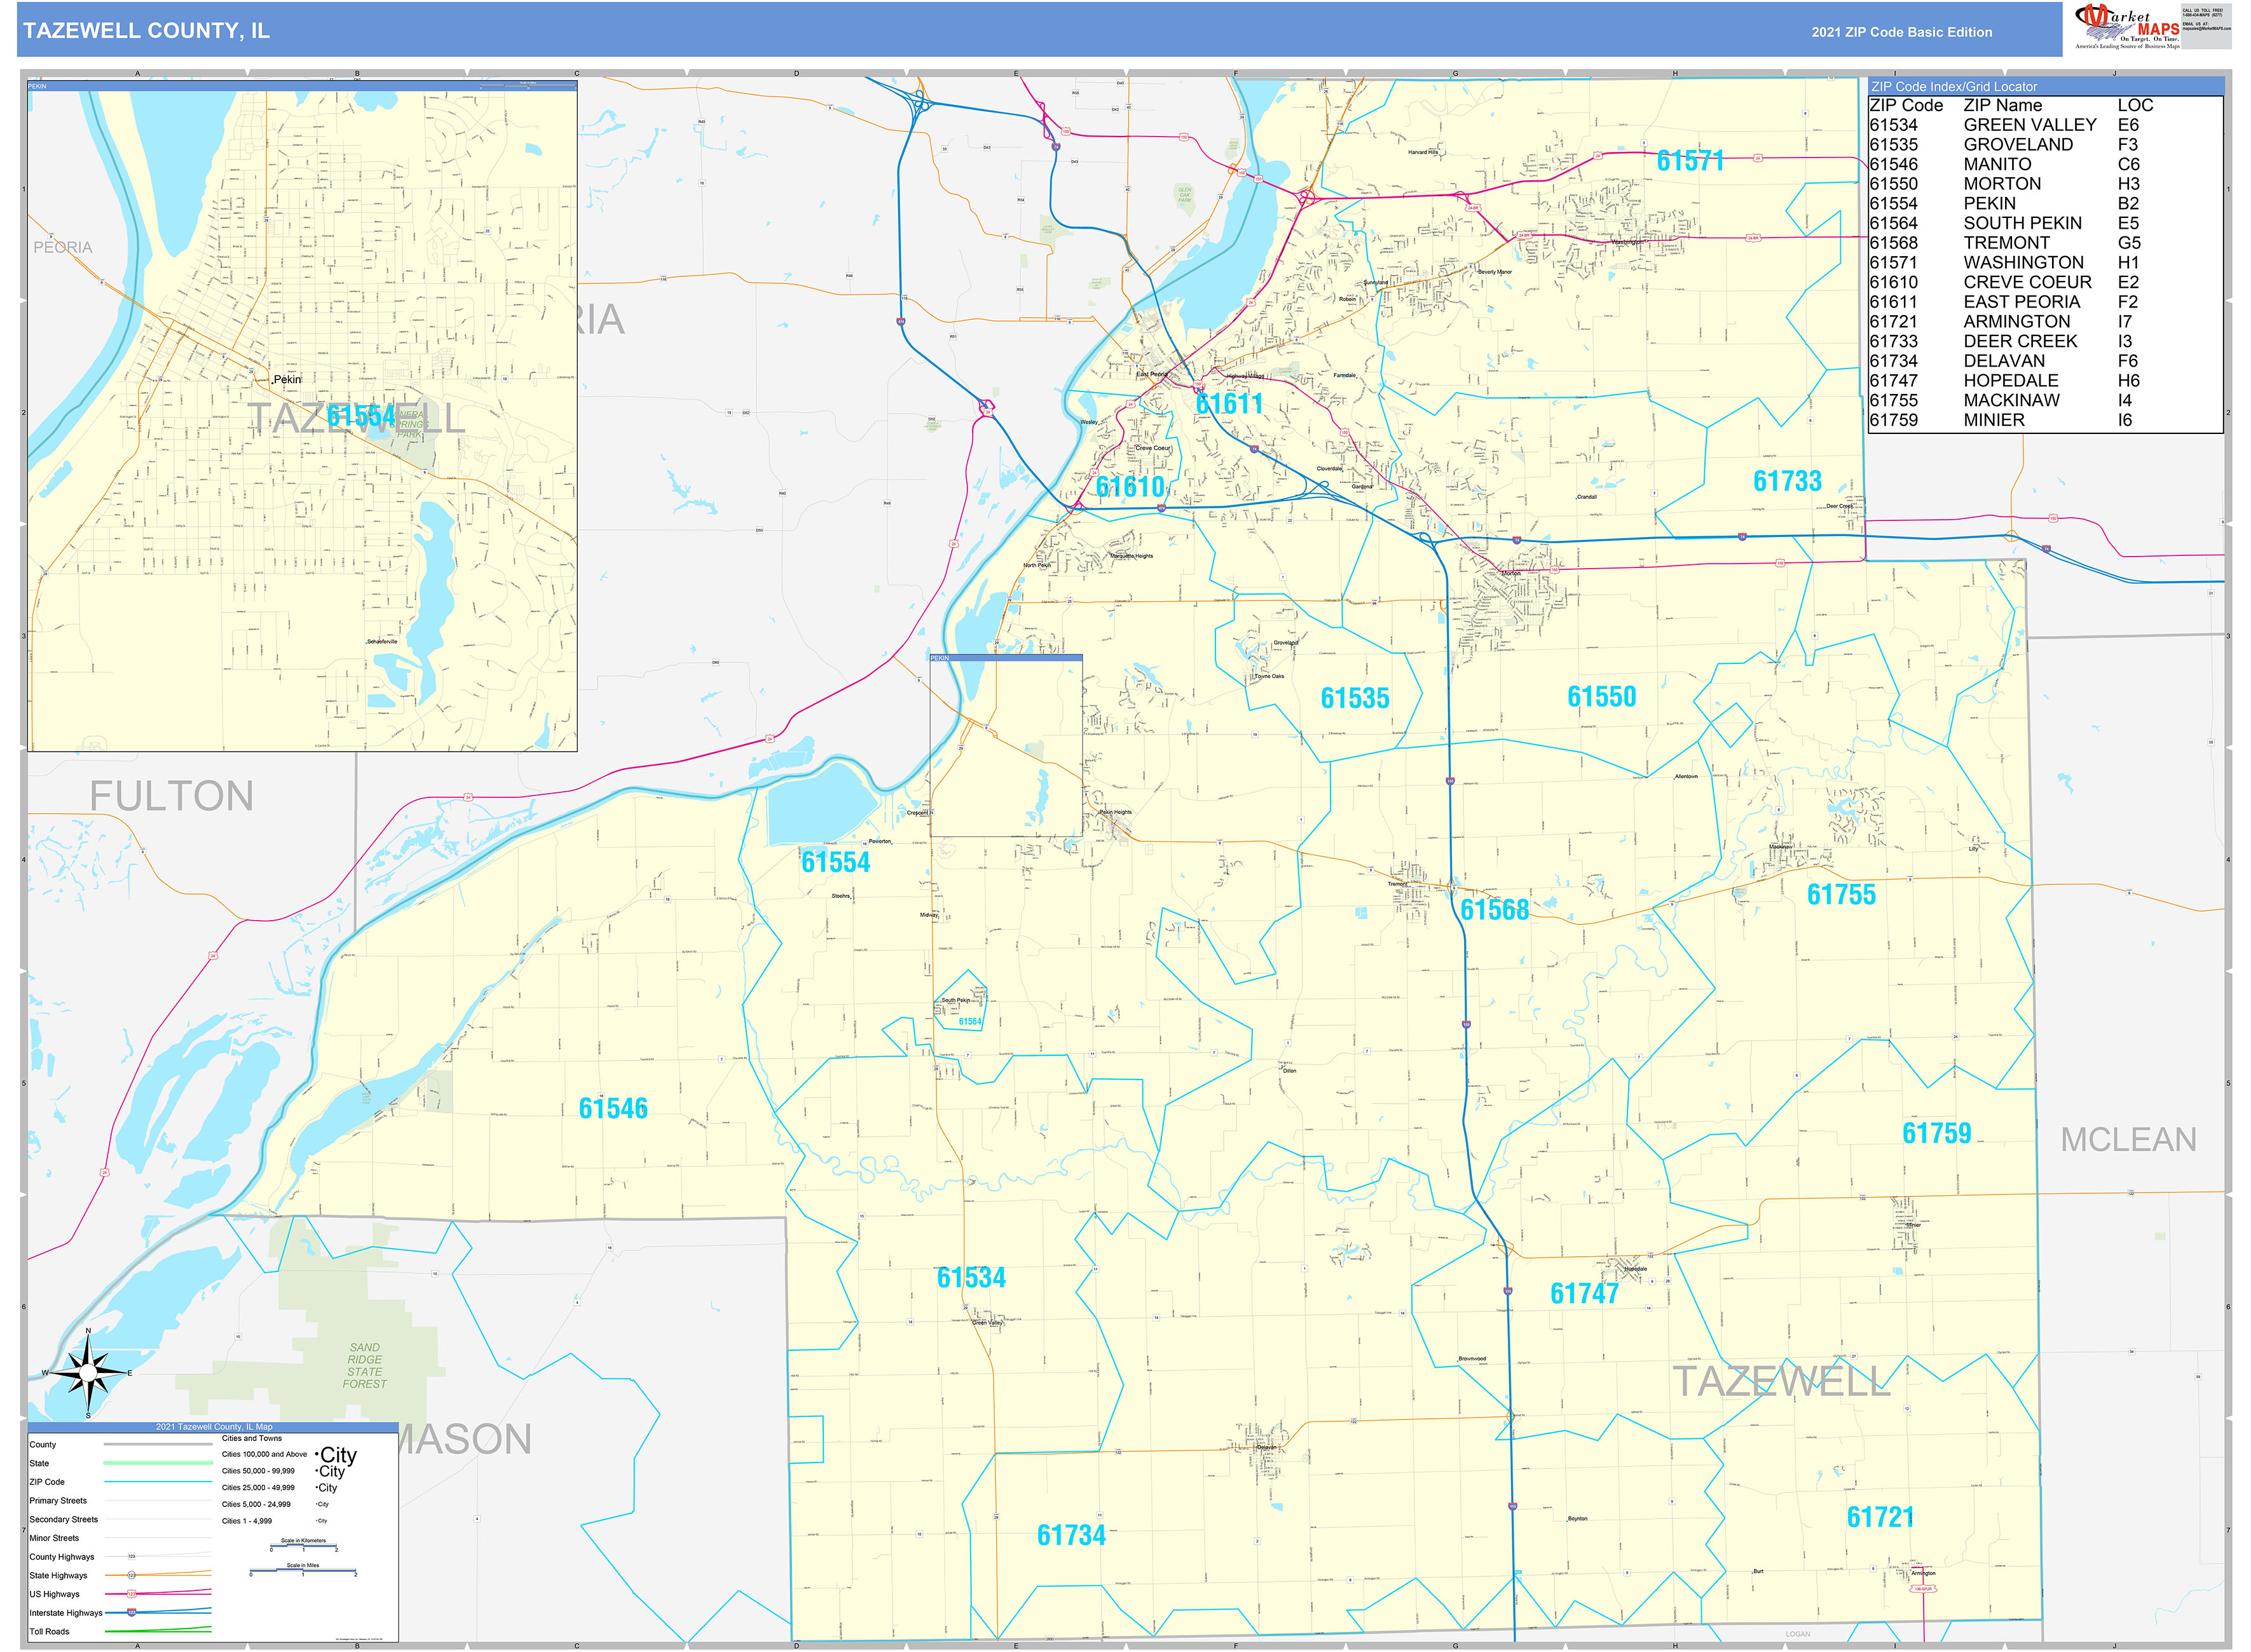
Task: Select the Interstate Highways shield symbol in the legend
Action: (131, 1612)
